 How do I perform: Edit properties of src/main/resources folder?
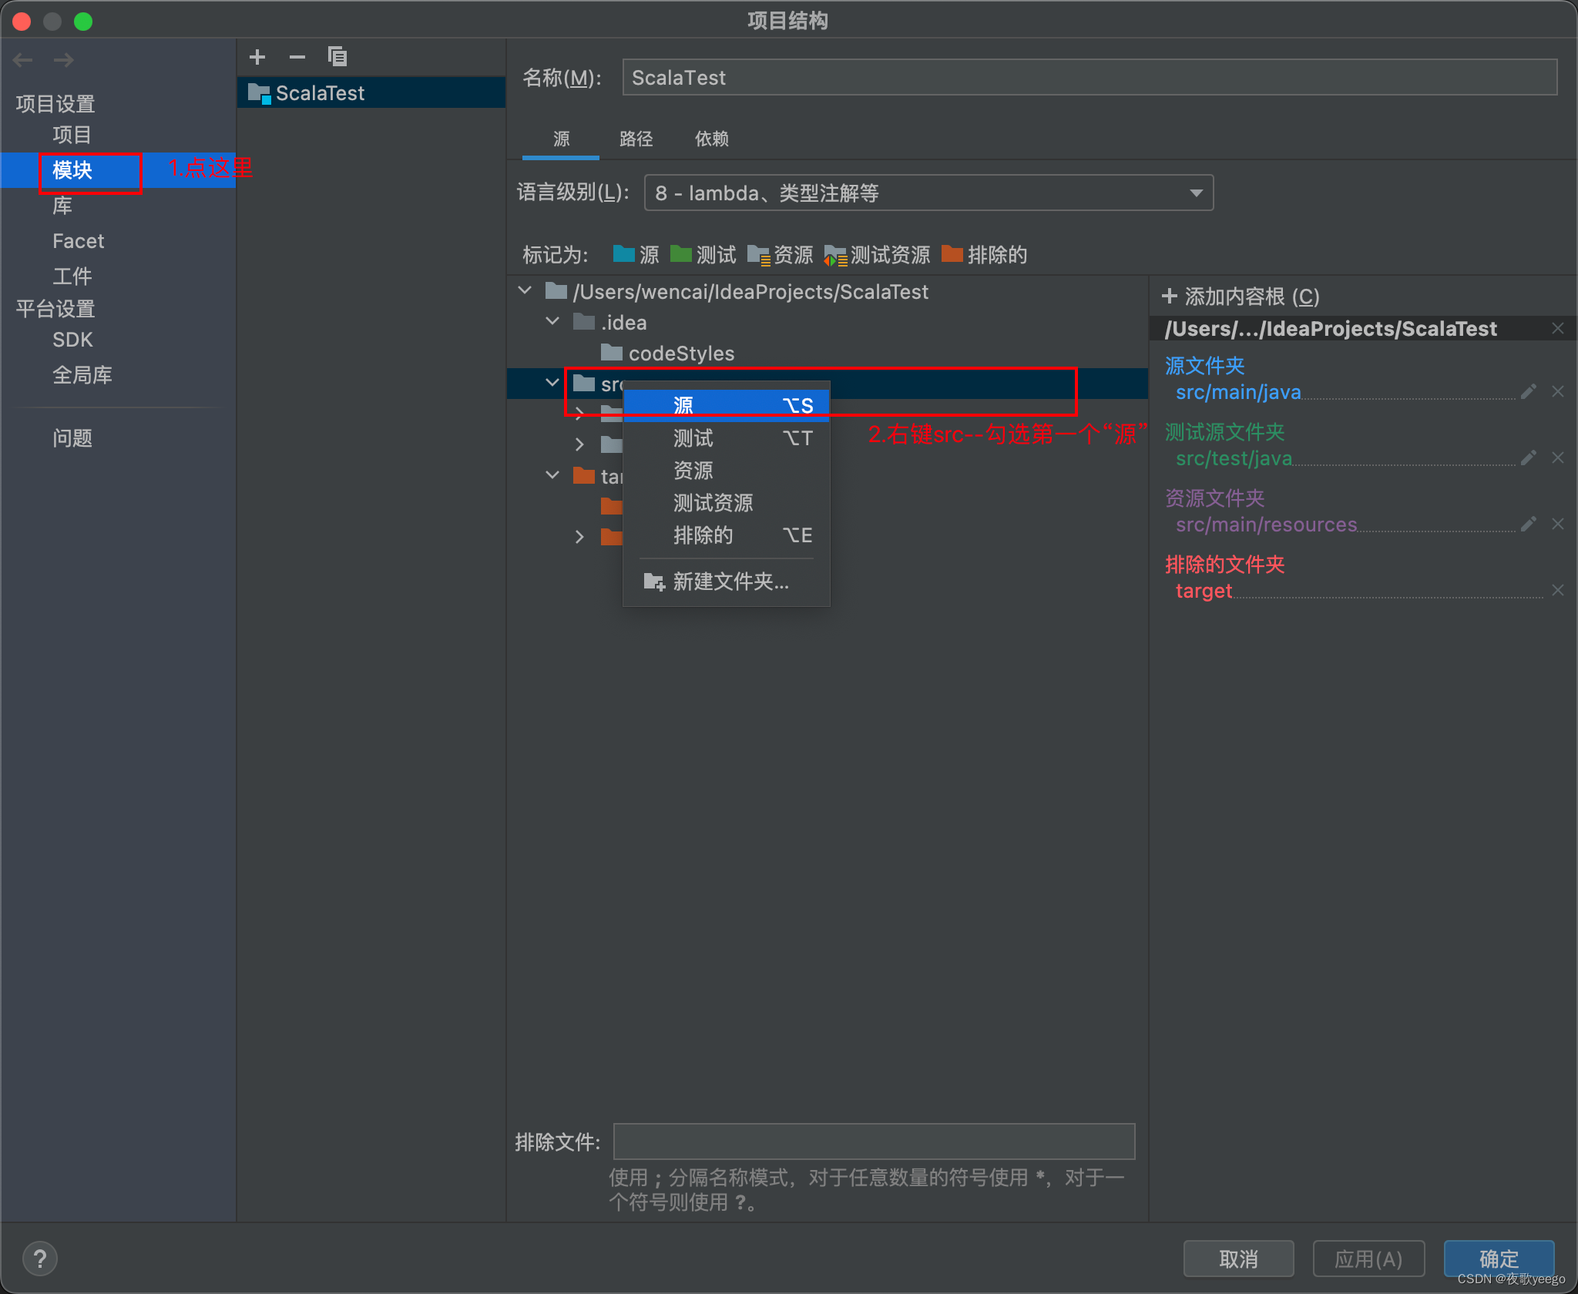pyautogui.click(x=1529, y=525)
